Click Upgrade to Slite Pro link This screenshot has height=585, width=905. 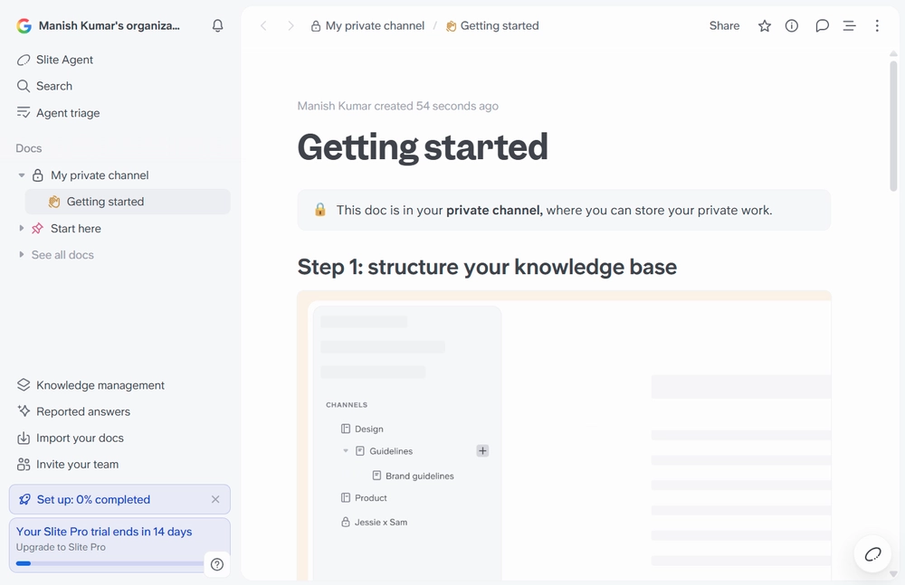click(x=61, y=547)
